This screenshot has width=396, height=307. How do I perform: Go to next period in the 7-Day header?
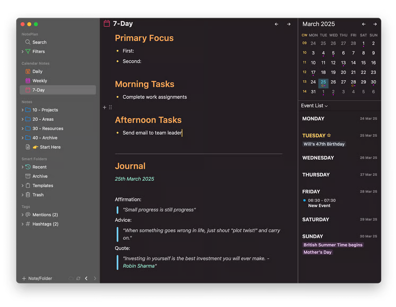pos(289,24)
